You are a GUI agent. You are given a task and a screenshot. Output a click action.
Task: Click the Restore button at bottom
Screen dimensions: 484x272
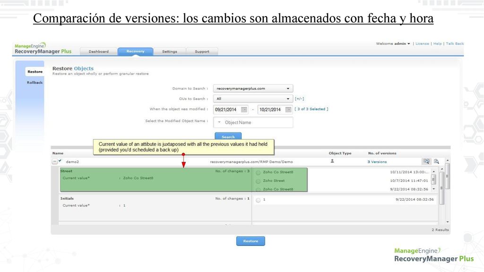(251, 241)
